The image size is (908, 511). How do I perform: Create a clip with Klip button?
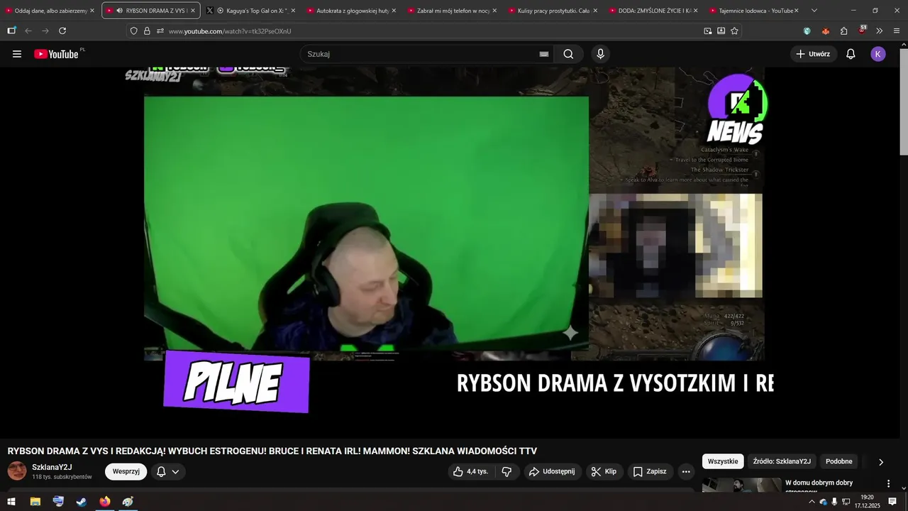604,471
